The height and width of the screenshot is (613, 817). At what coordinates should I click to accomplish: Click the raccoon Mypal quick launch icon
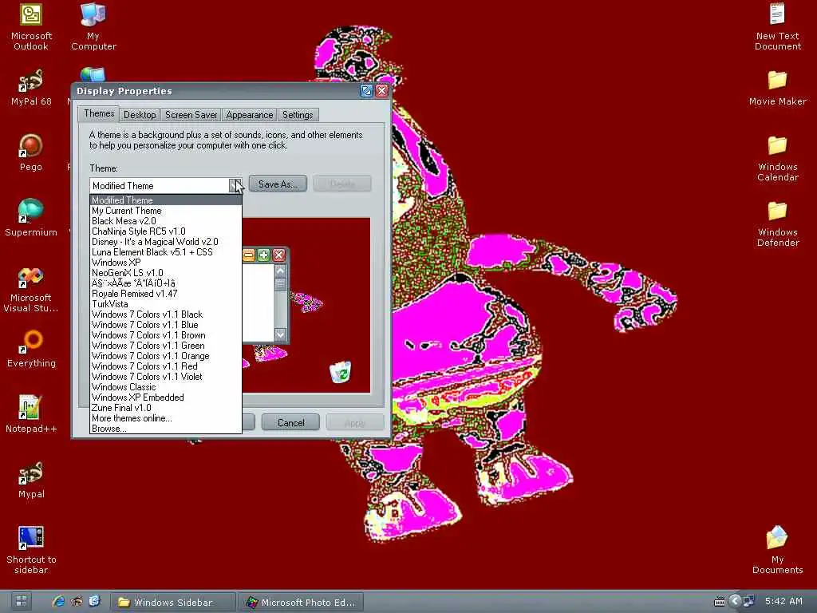[77, 602]
